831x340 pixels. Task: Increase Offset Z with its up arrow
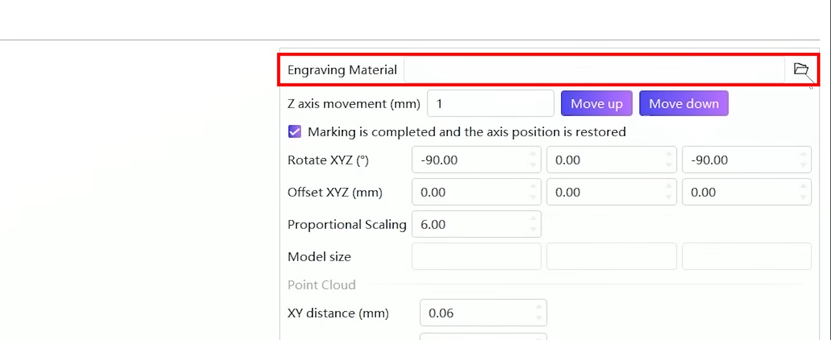803,186
